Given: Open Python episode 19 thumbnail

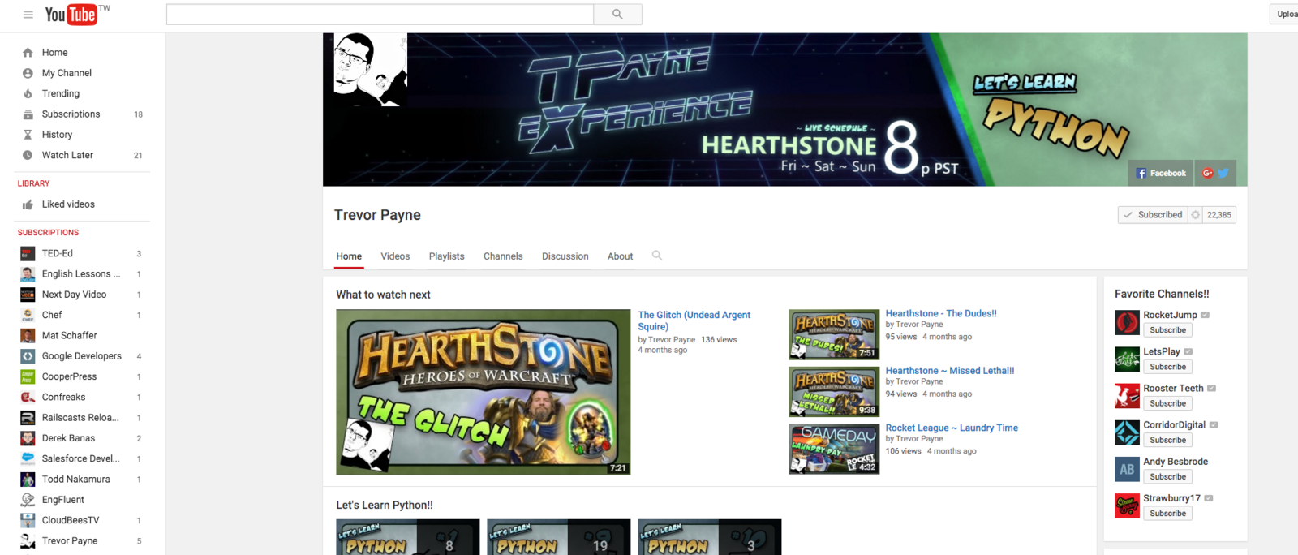Looking at the screenshot, I should click(559, 537).
